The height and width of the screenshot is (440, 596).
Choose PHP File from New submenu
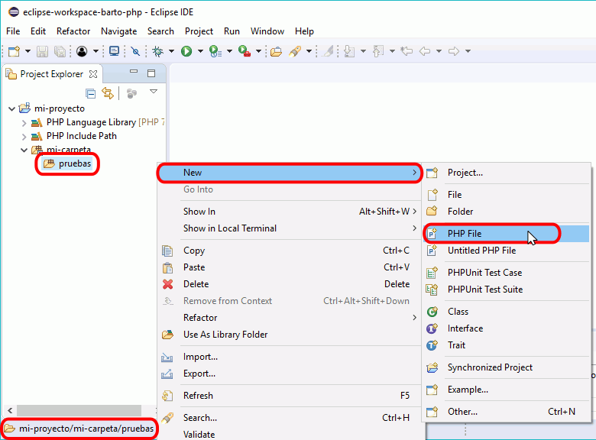[x=507, y=233]
